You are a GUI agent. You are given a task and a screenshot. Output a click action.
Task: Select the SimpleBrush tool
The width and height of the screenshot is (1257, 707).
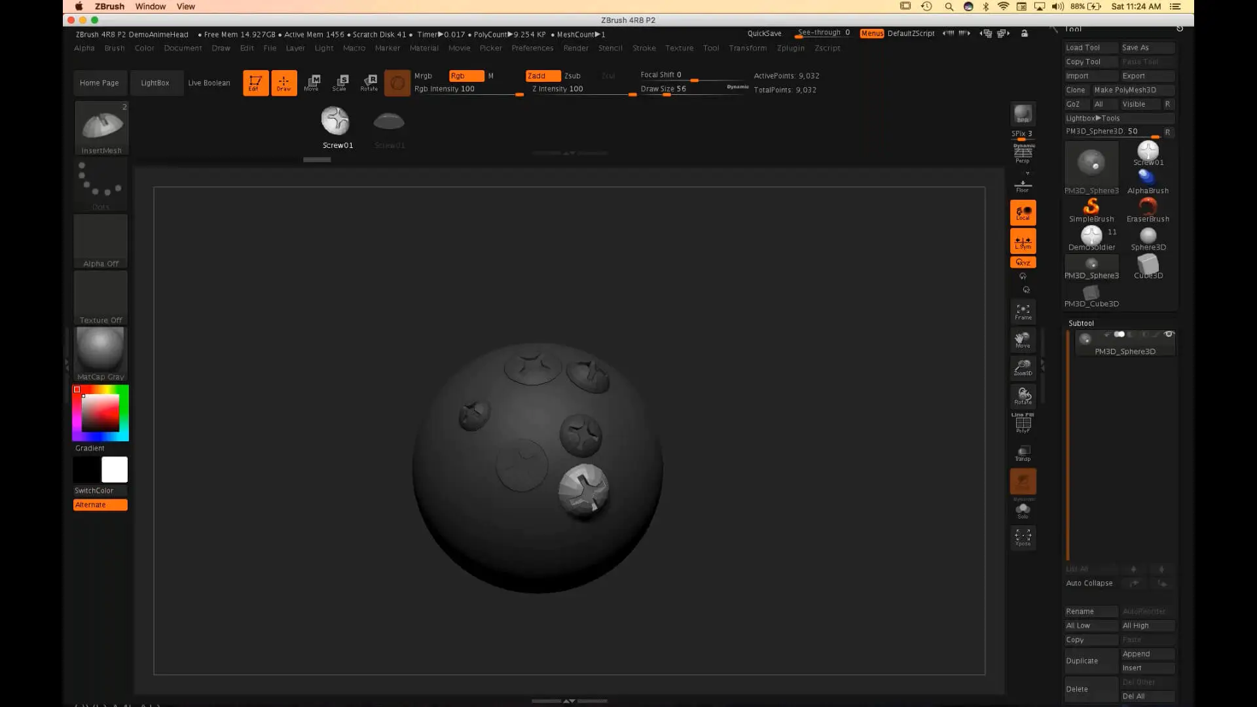pos(1091,210)
